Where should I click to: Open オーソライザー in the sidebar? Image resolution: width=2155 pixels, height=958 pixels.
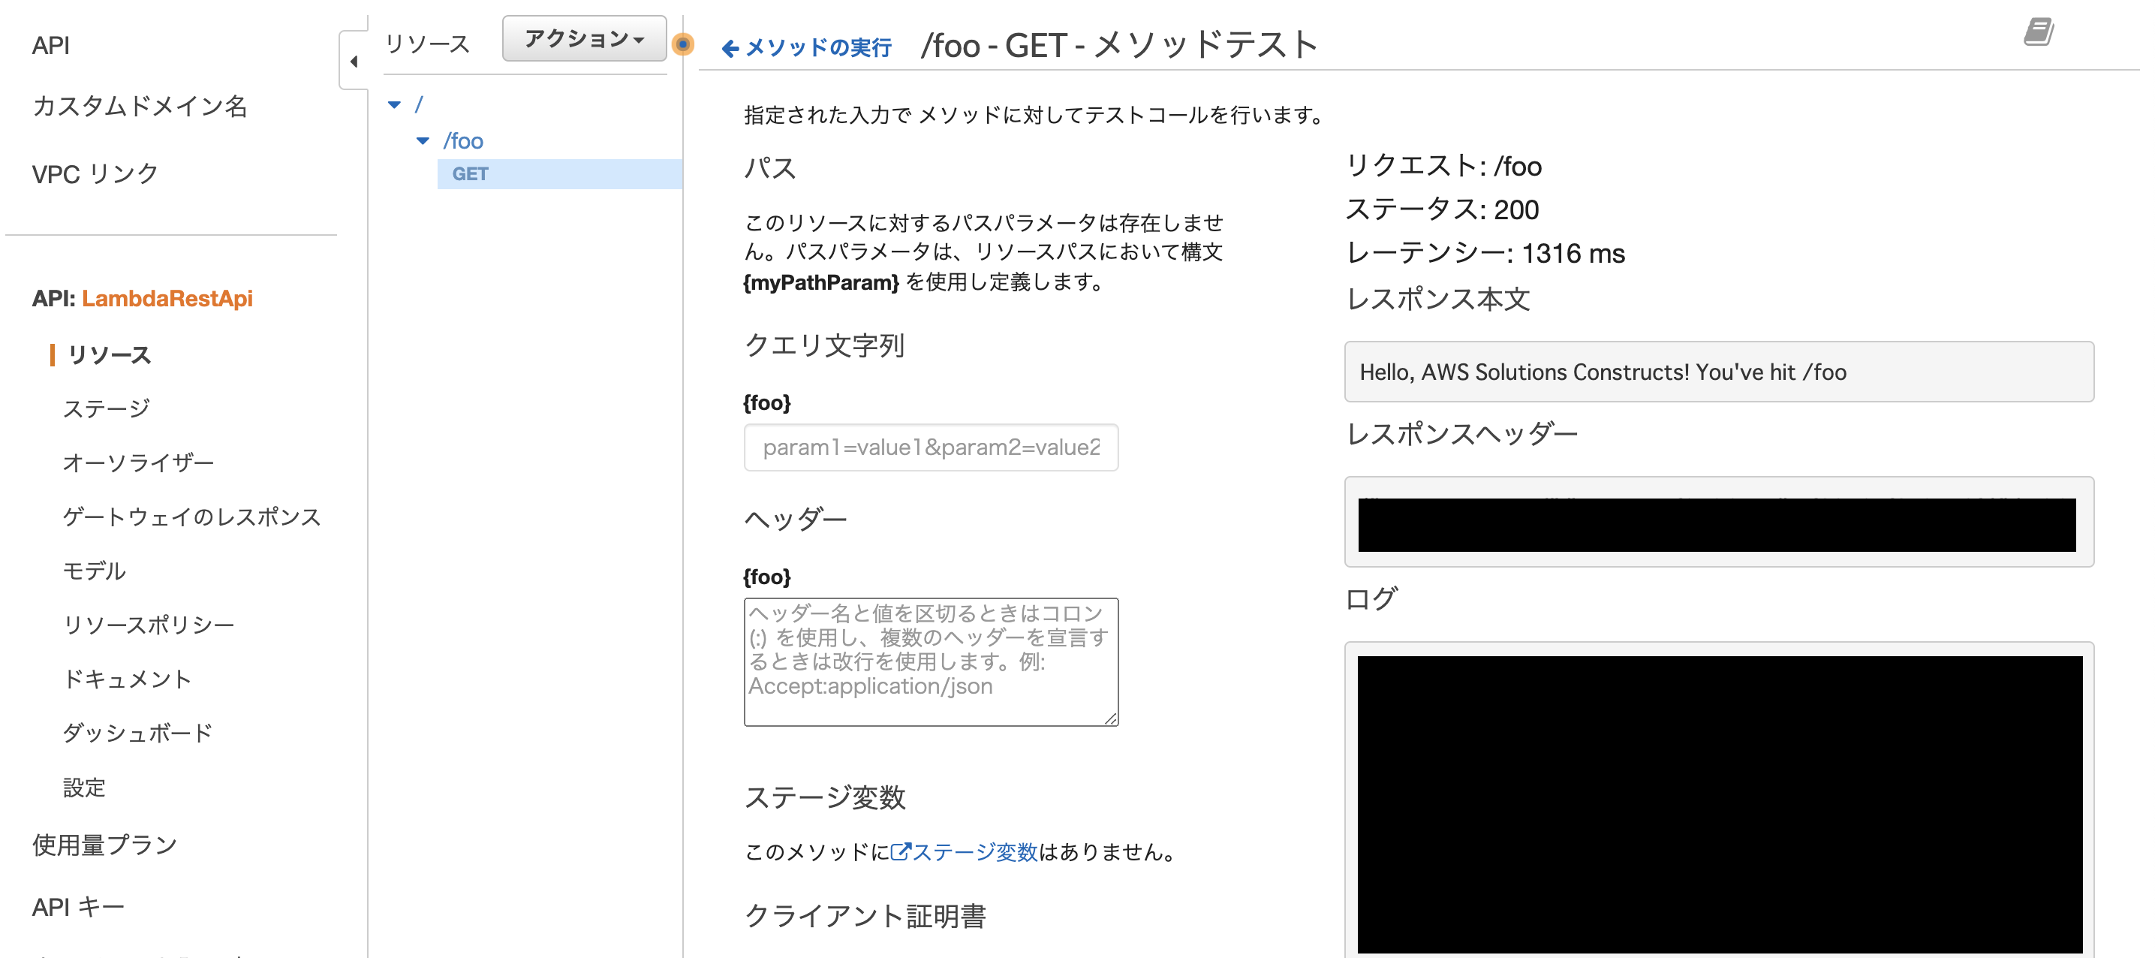click(x=139, y=462)
